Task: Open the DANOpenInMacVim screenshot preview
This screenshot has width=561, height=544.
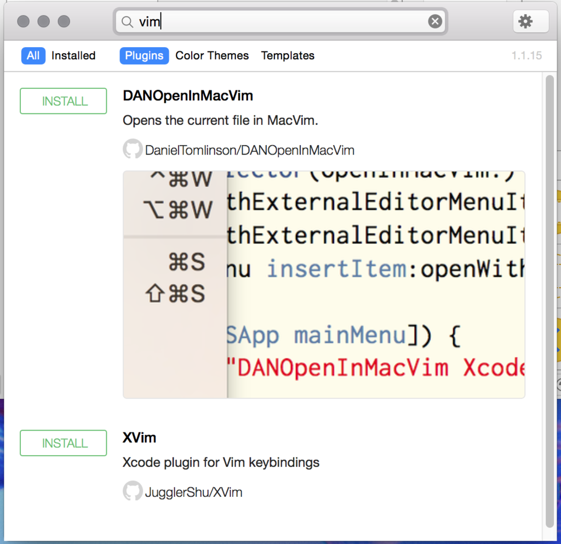Action: click(x=324, y=285)
